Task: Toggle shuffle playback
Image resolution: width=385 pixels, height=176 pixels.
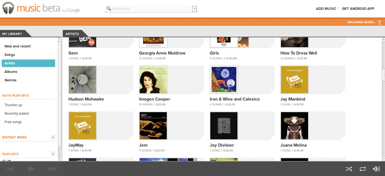Action: coord(349,169)
